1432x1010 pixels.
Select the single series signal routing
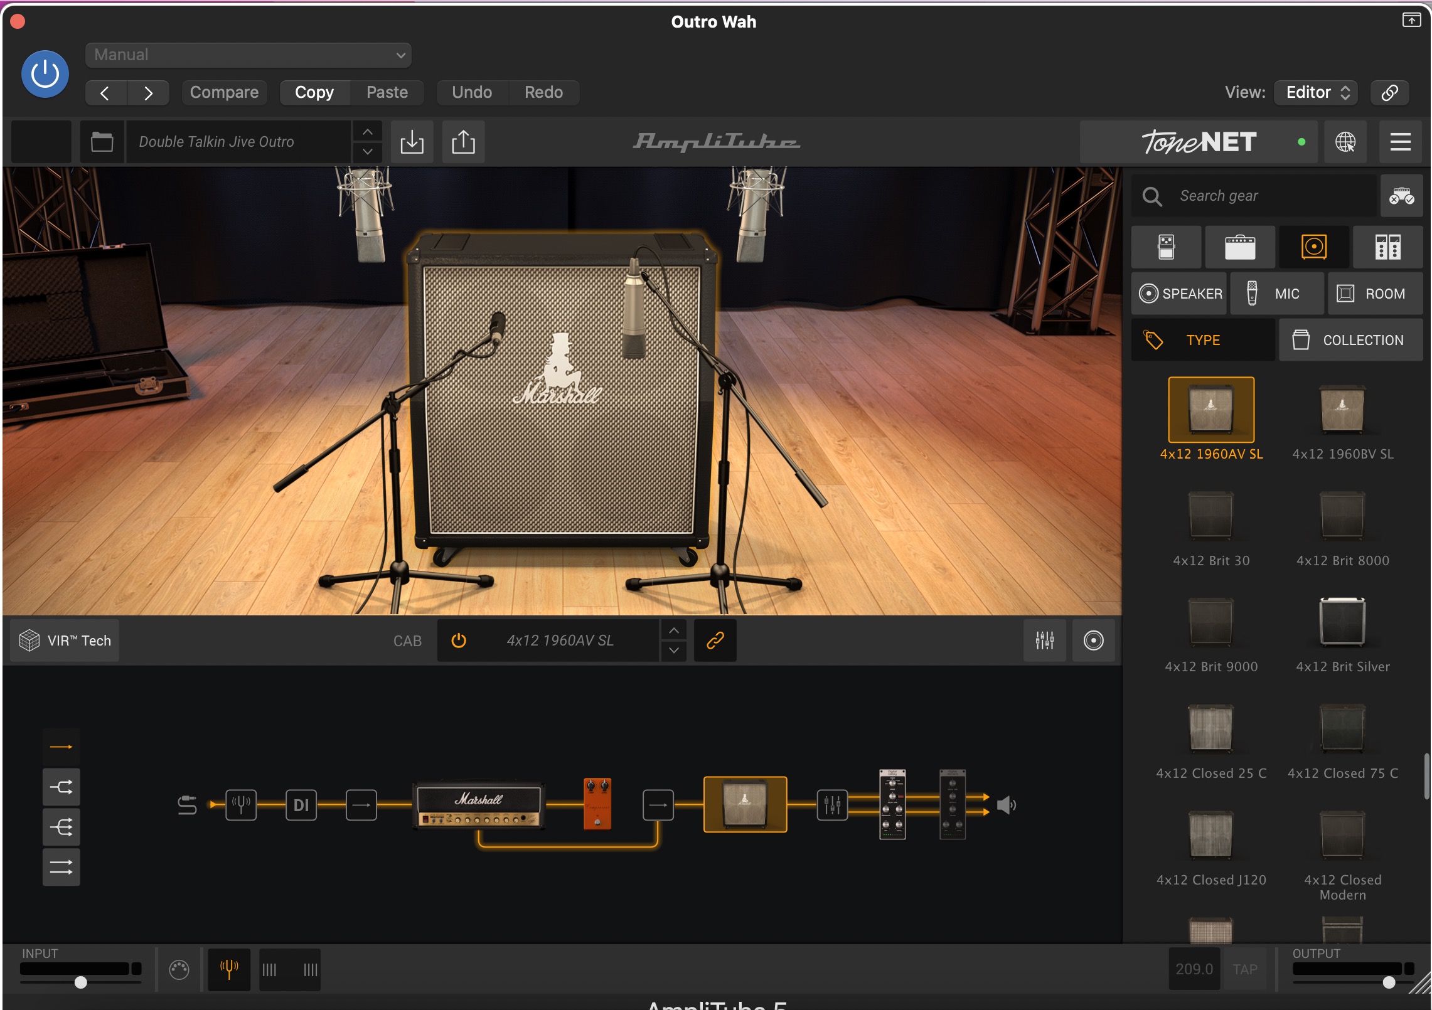[61, 747]
